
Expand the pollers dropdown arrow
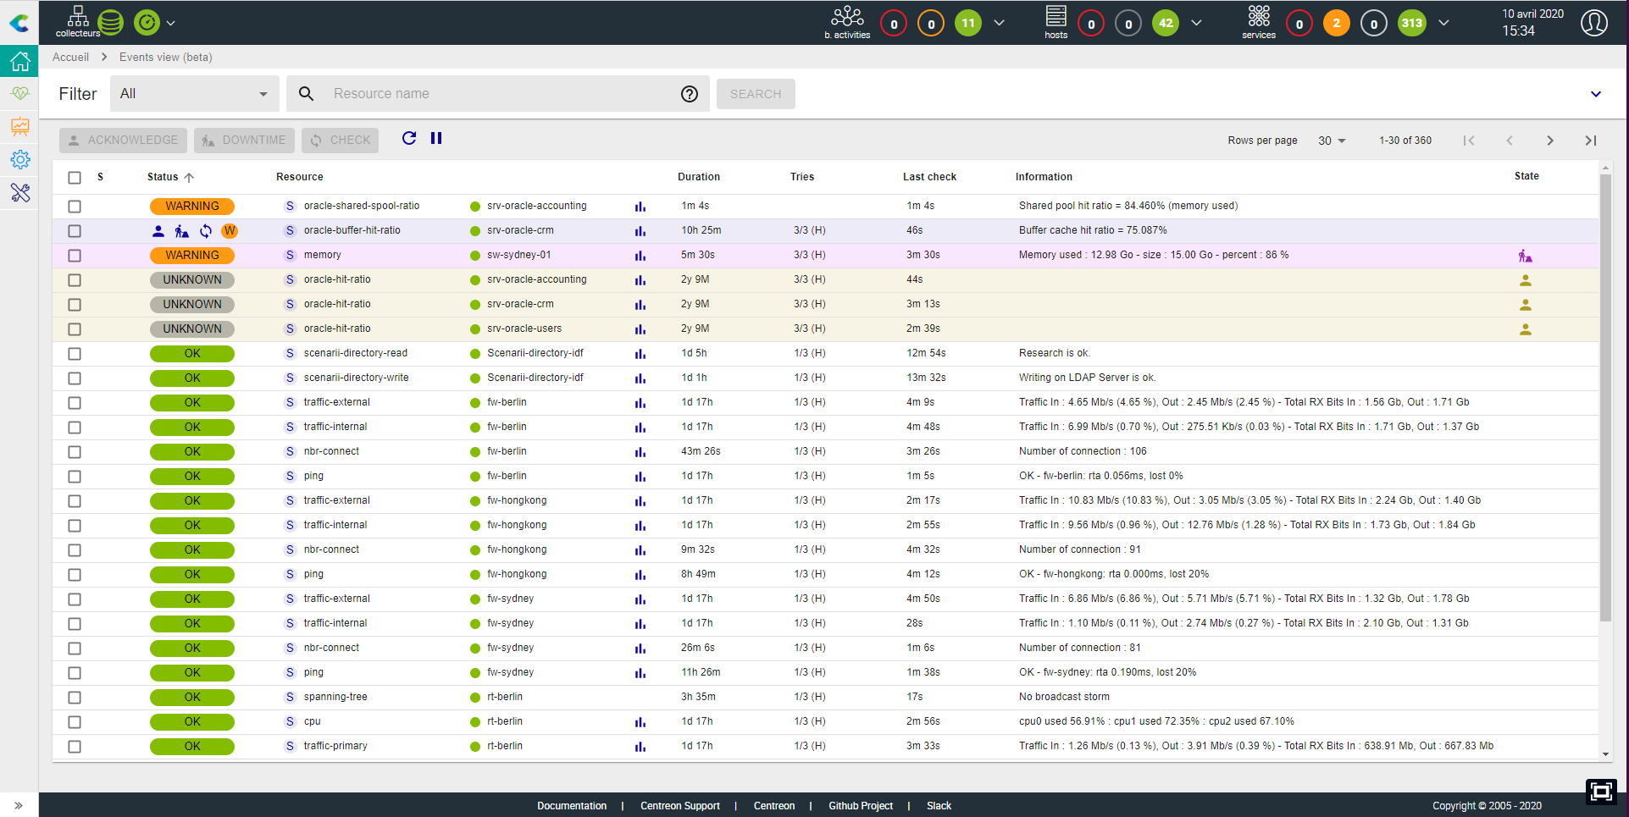(171, 23)
